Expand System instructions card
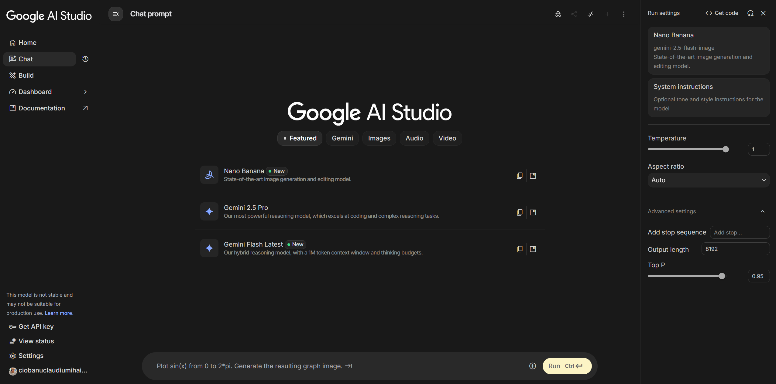 click(x=709, y=98)
